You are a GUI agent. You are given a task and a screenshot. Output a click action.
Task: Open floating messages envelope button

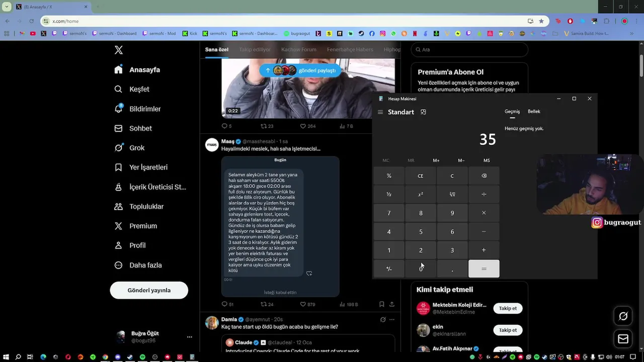[x=623, y=339]
